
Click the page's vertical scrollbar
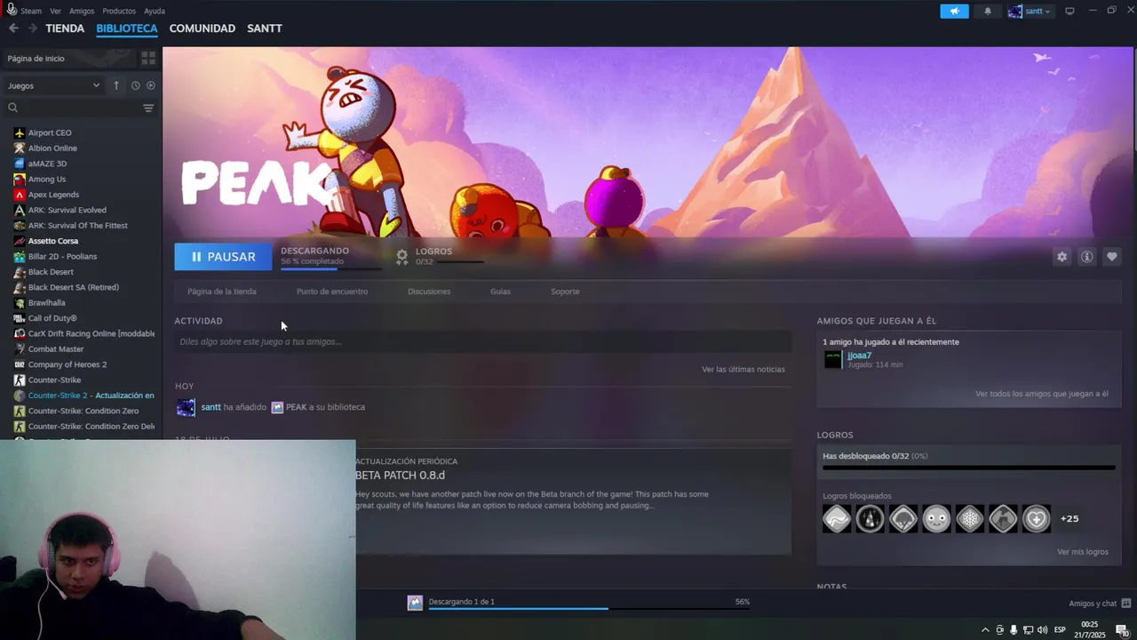click(1135, 98)
